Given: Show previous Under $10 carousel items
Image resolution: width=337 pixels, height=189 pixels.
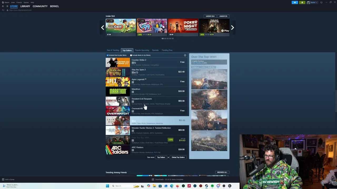Looking at the screenshot, I should (x=103, y=28).
